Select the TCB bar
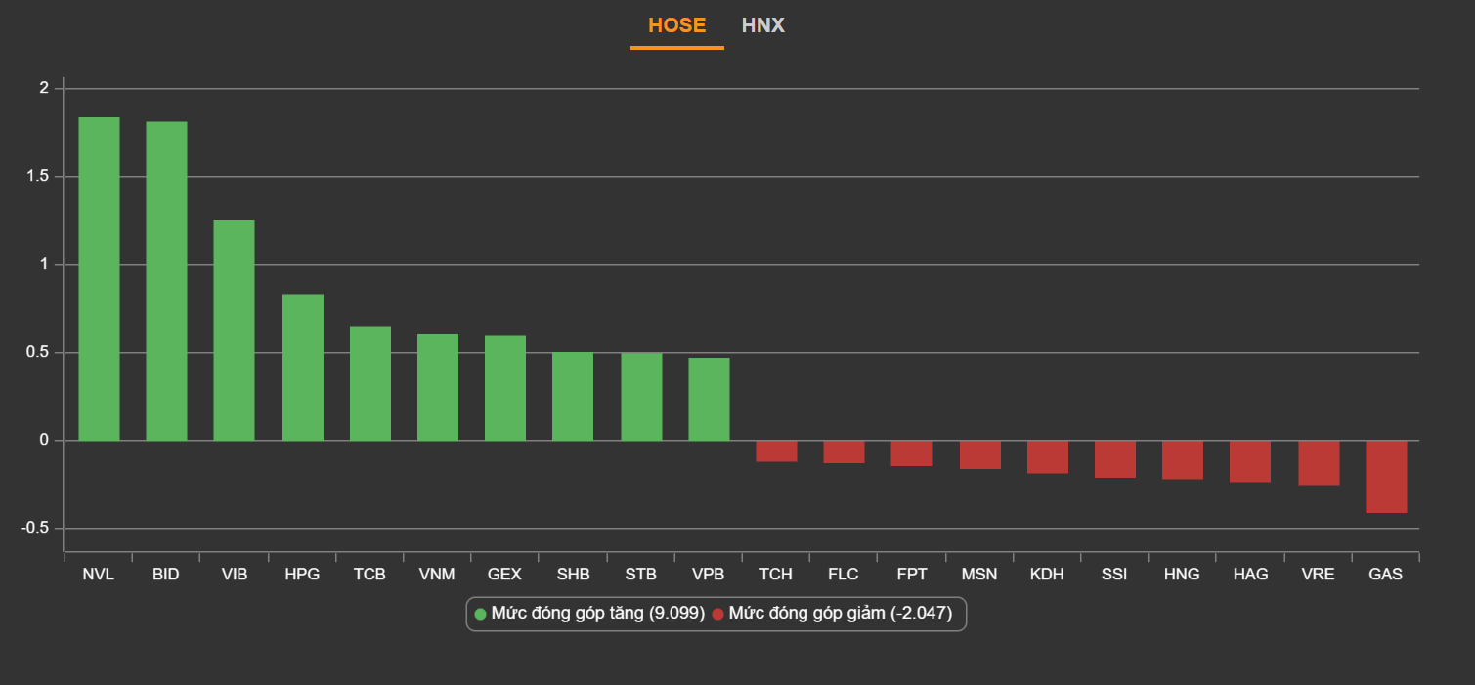 [369, 383]
